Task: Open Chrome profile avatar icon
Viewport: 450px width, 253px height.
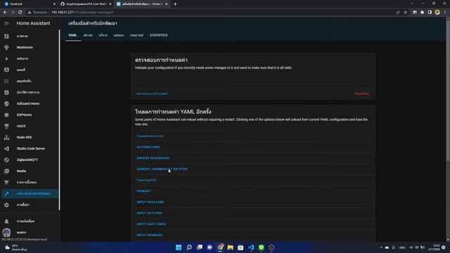Action: tap(437, 13)
